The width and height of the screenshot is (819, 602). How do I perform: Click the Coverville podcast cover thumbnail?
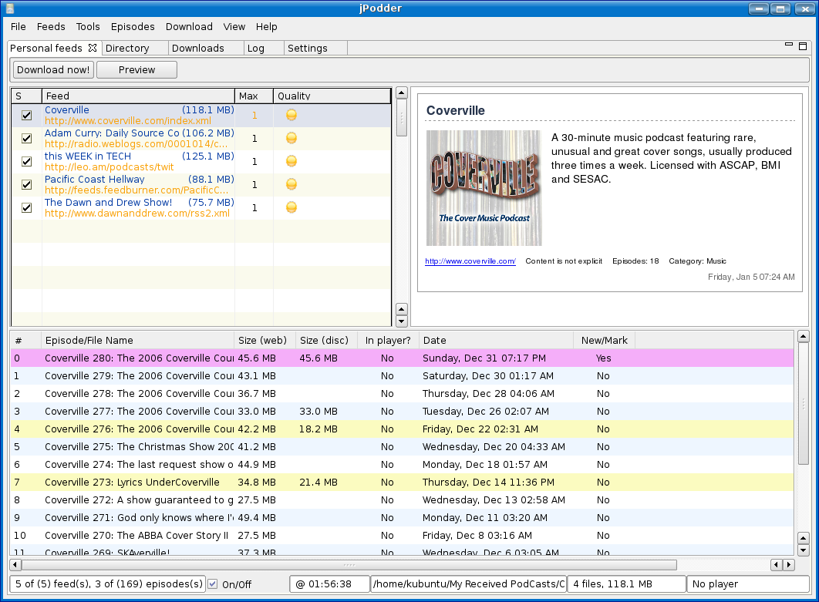pyautogui.click(x=484, y=188)
